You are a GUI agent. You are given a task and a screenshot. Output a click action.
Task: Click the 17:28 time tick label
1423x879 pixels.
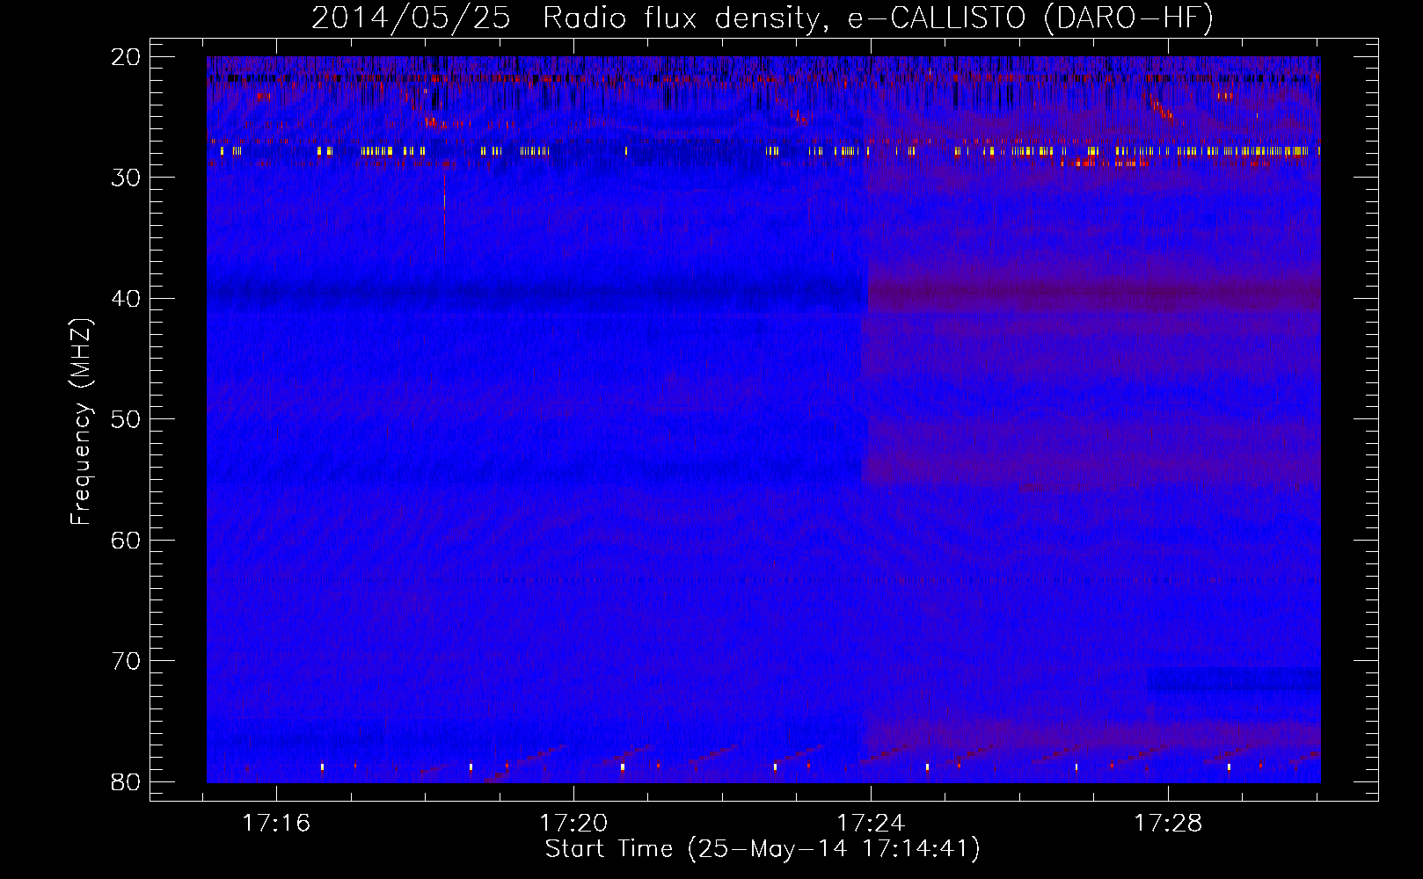1169,824
